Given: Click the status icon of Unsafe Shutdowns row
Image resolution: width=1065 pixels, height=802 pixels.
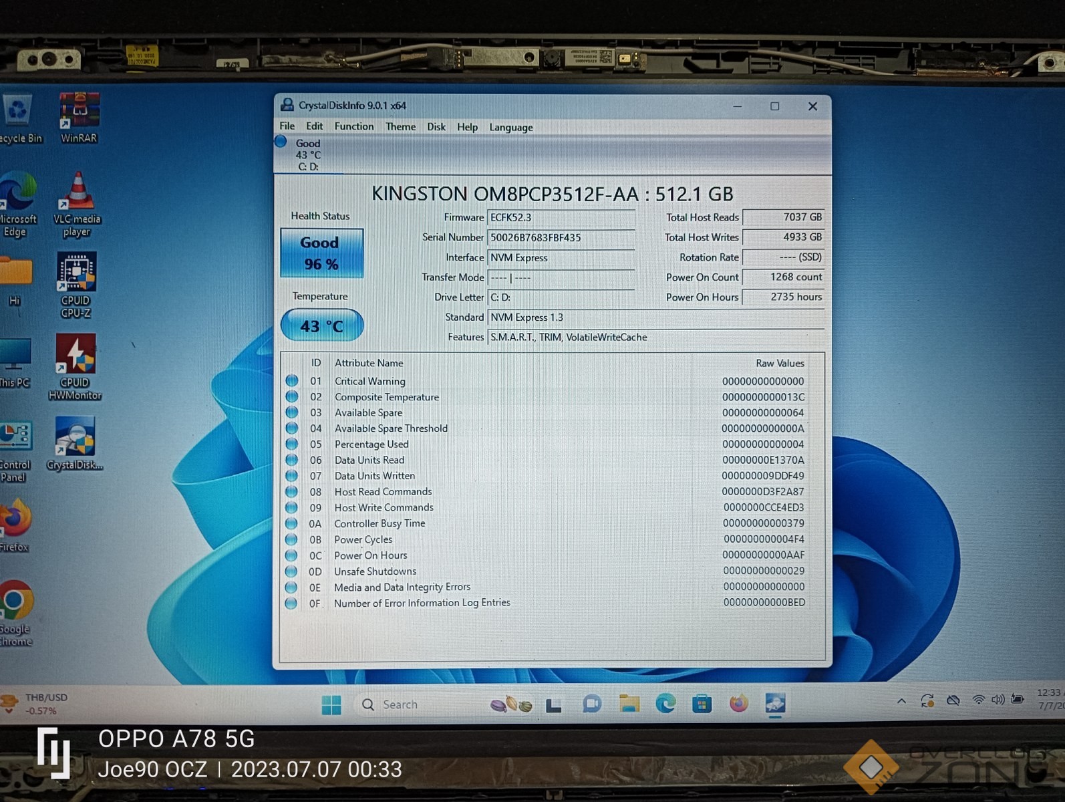Looking at the screenshot, I should [x=291, y=571].
